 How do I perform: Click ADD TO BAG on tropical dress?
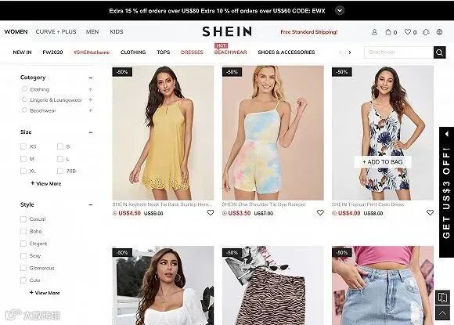(383, 162)
